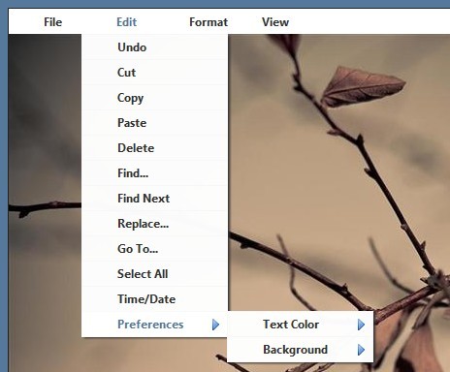The height and width of the screenshot is (372, 450).
Task: Choose Paste from the menu
Action: pyautogui.click(x=154, y=123)
